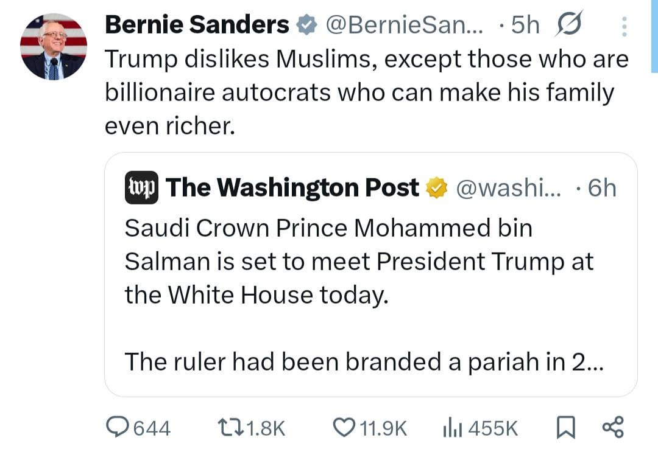Image resolution: width=658 pixels, height=449 pixels.
Task: Open Bernie Sanders profile picture
Action: tap(54, 46)
